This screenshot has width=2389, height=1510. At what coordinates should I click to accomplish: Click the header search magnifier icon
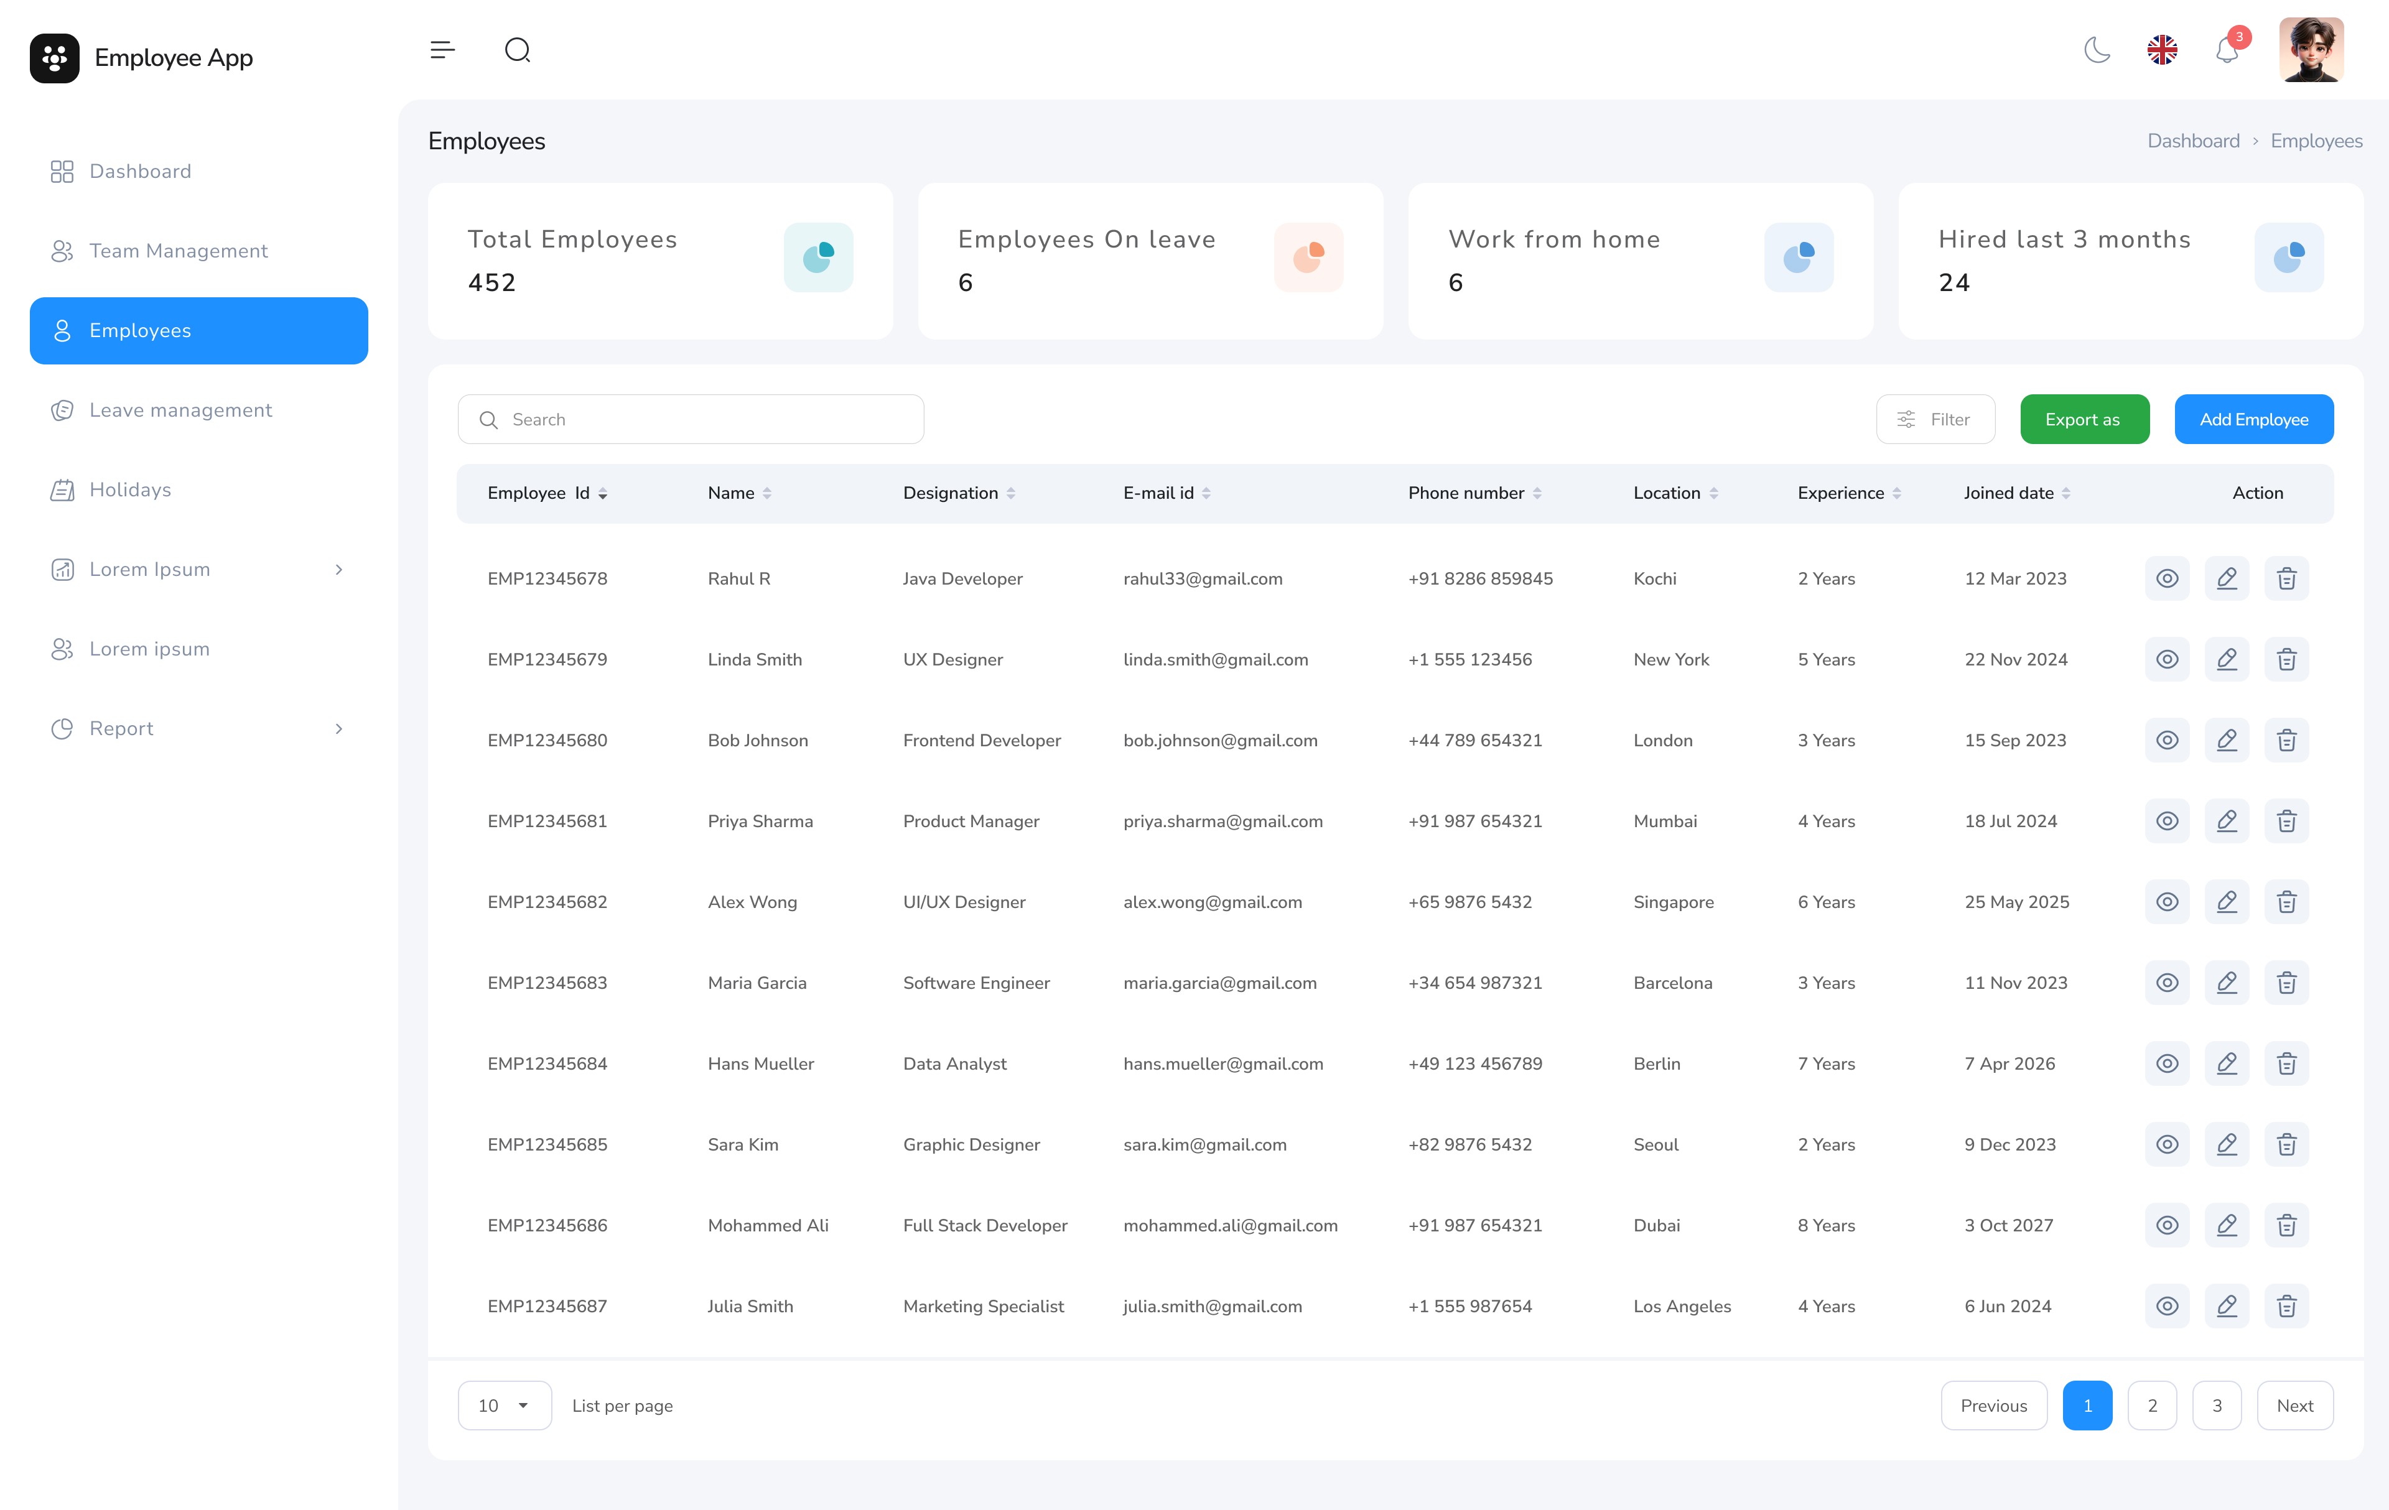tap(517, 50)
